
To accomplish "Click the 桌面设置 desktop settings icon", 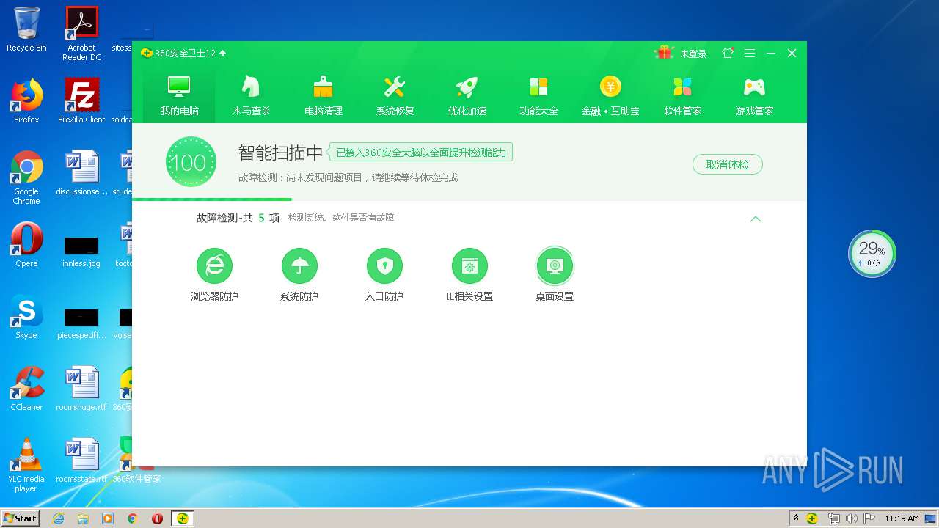I will click(x=555, y=265).
